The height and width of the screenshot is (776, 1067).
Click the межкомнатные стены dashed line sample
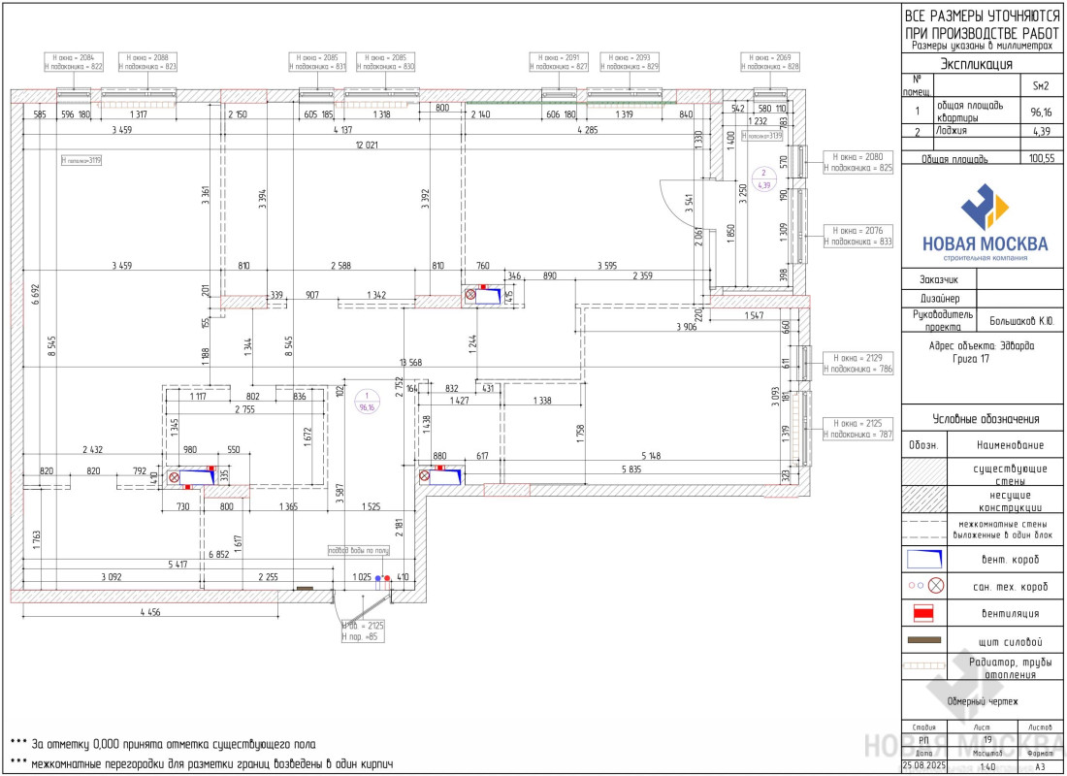(x=924, y=530)
